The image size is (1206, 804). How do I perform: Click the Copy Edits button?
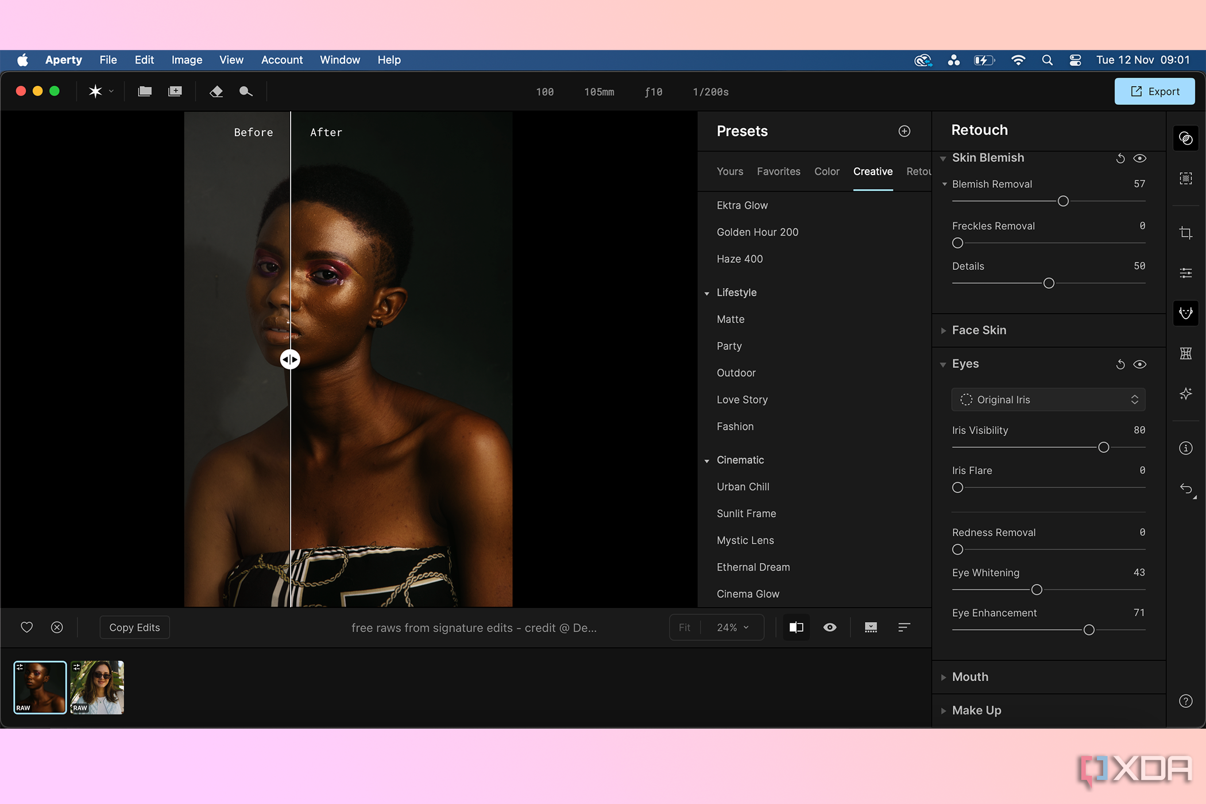pyautogui.click(x=134, y=627)
